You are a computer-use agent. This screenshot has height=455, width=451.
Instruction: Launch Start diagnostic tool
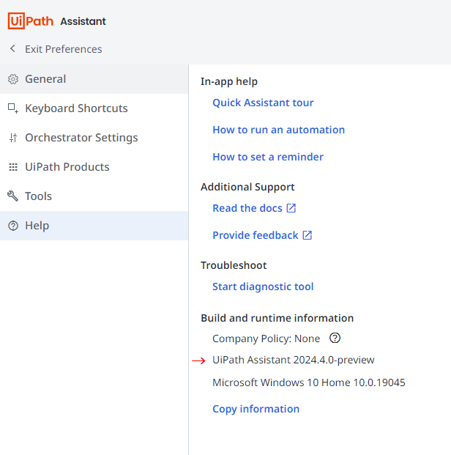[263, 286]
